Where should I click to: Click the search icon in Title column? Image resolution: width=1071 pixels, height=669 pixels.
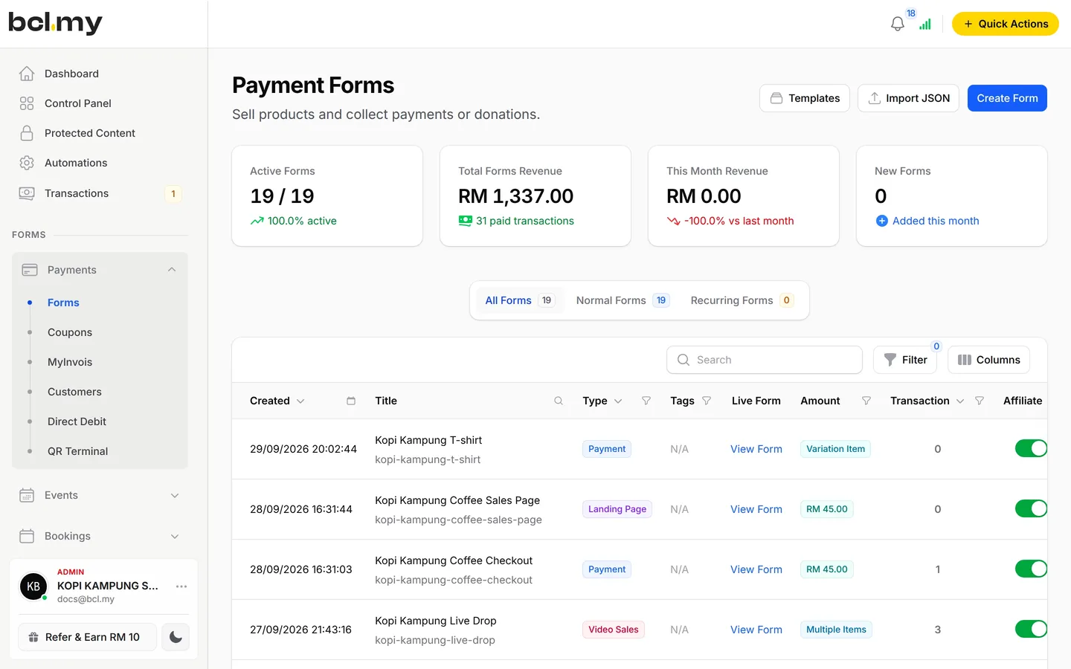(559, 401)
